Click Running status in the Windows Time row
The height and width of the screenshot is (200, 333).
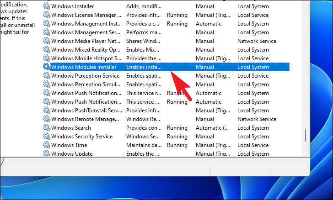point(177,146)
